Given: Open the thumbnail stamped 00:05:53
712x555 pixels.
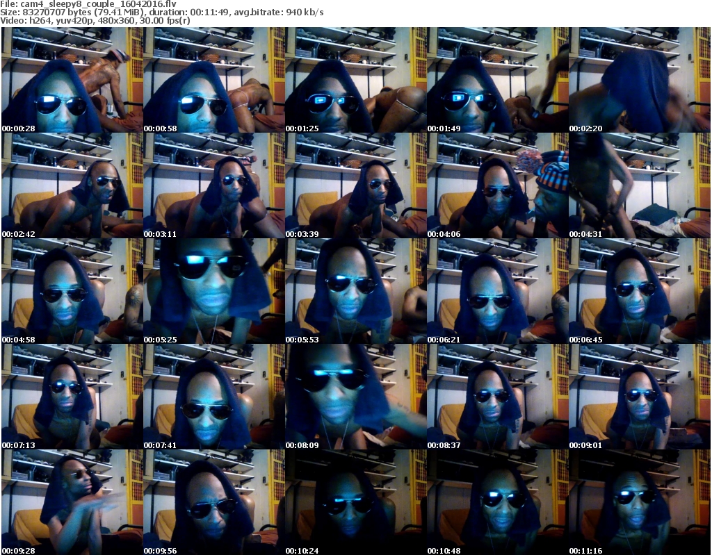Looking at the screenshot, I should coord(355,291).
